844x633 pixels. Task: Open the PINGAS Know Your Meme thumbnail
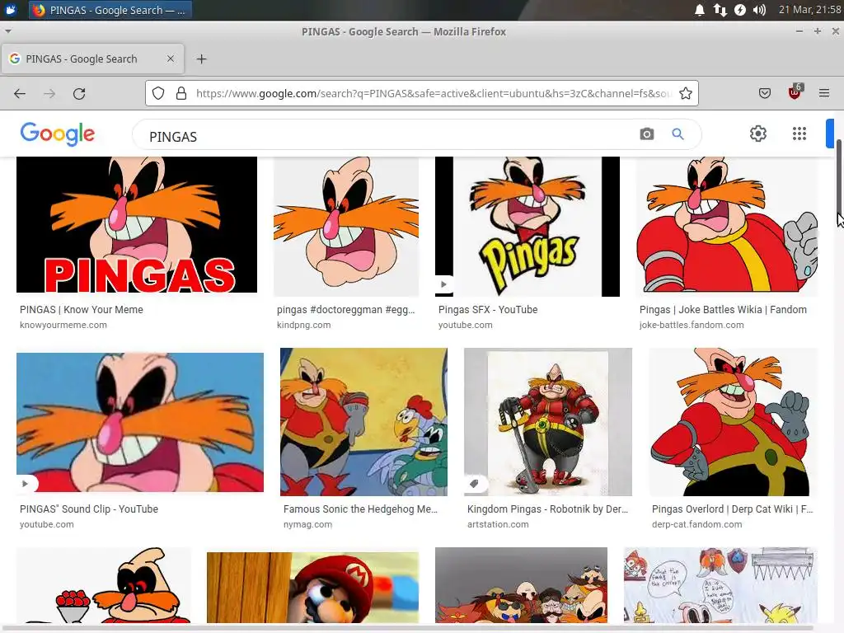[x=137, y=225]
